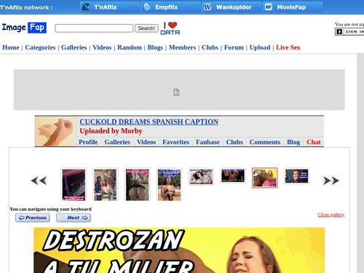Click the ImageFap logo
This screenshot has width=364, height=273.
(24, 28)
